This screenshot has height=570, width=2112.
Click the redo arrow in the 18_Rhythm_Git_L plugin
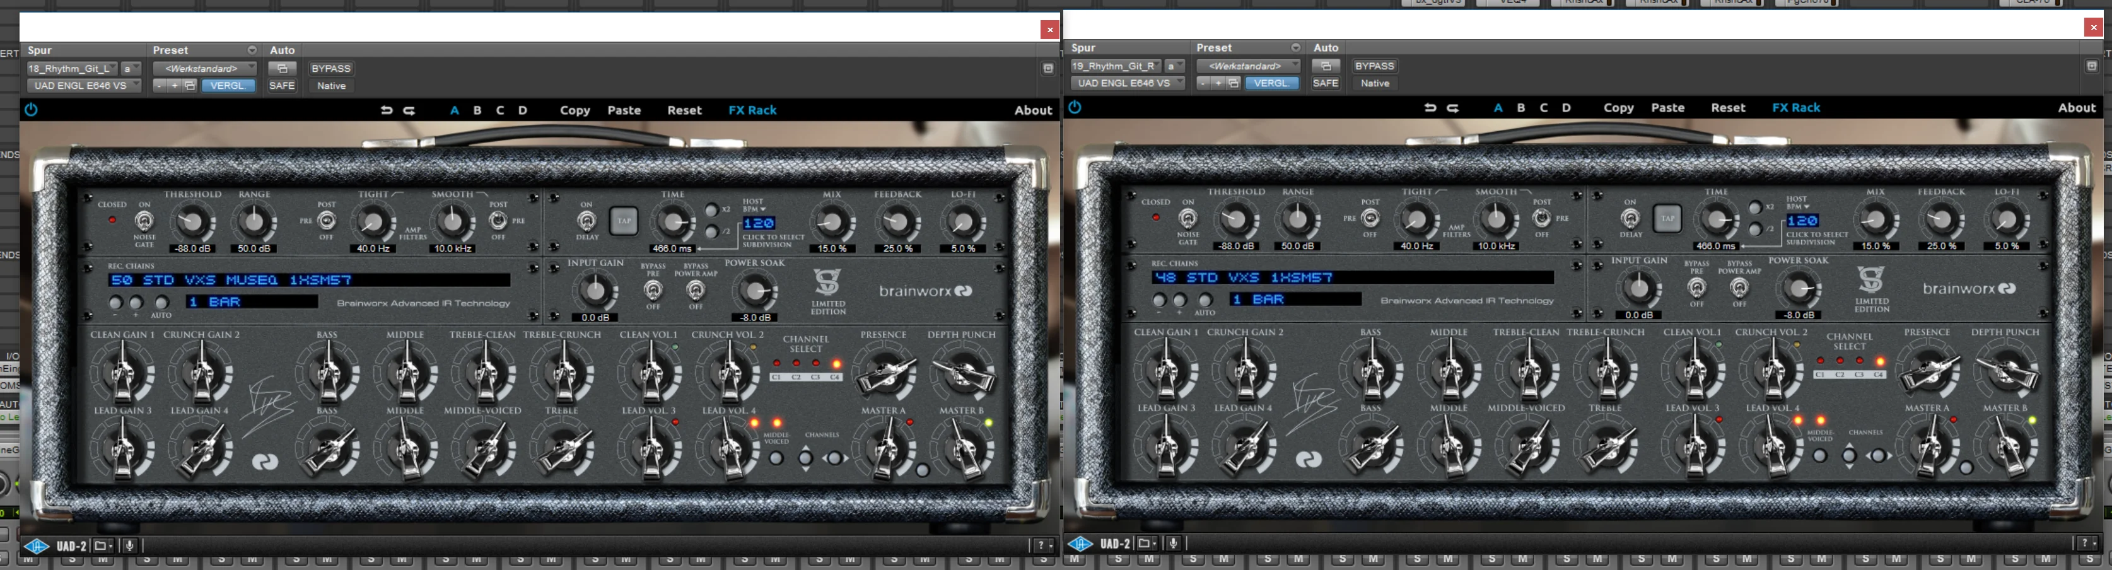click(409, 110)
